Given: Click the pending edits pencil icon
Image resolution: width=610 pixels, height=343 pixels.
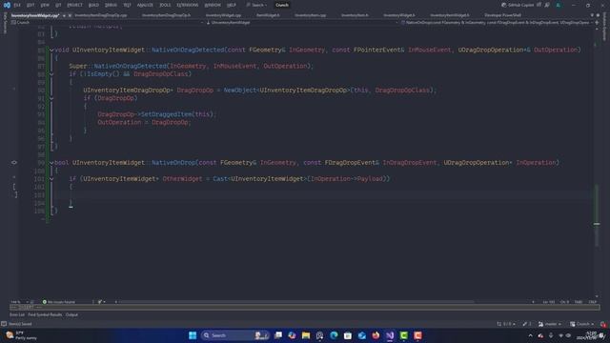Looking at the screenshot, I should click(527, 324).
